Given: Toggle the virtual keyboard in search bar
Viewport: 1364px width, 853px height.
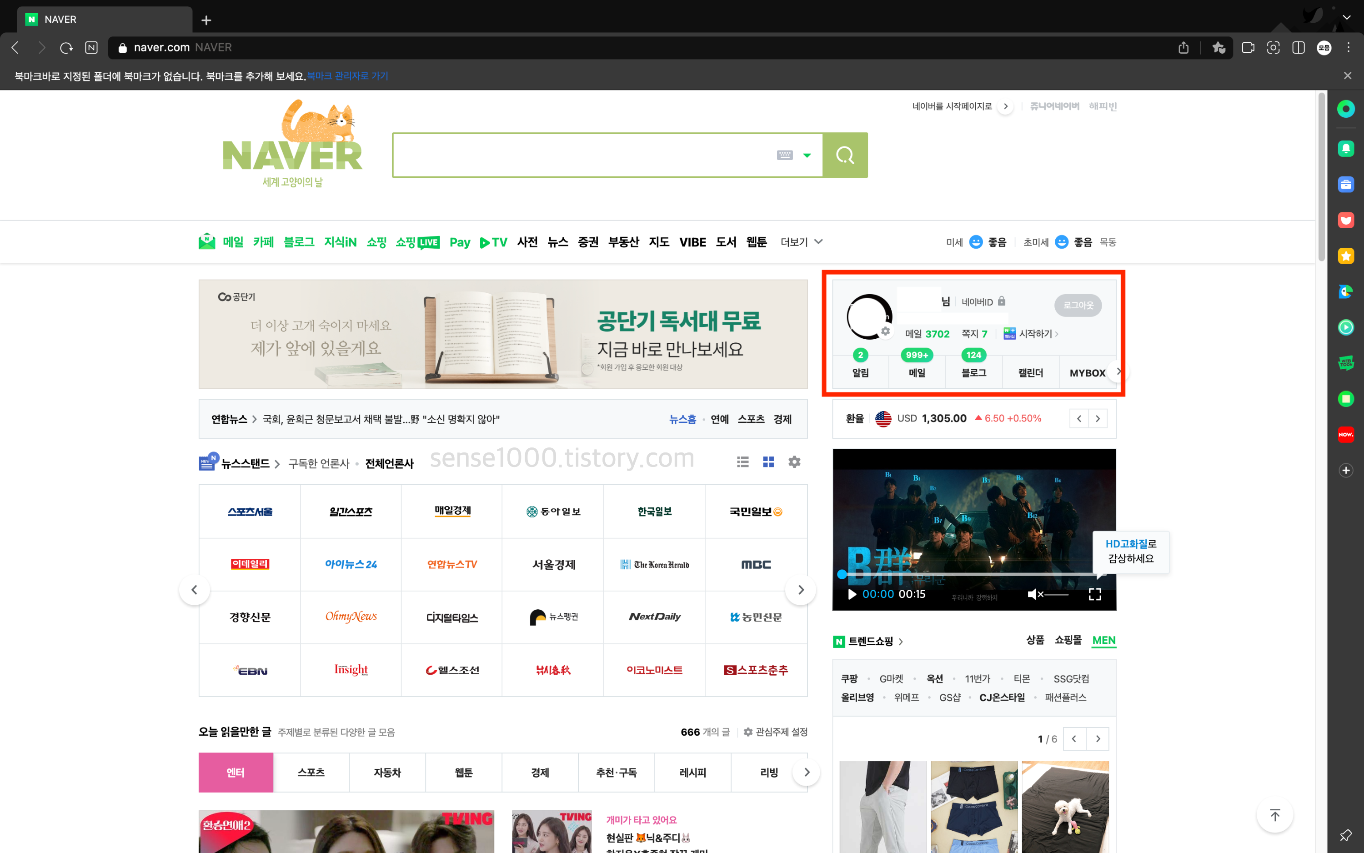Looking at the screenshot, I should pyautogui.click(x=785, y=155).
